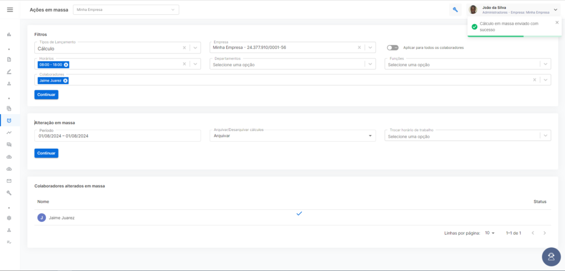Expand the user account menu chevron
Screen dimensions: 565x271
555,10
